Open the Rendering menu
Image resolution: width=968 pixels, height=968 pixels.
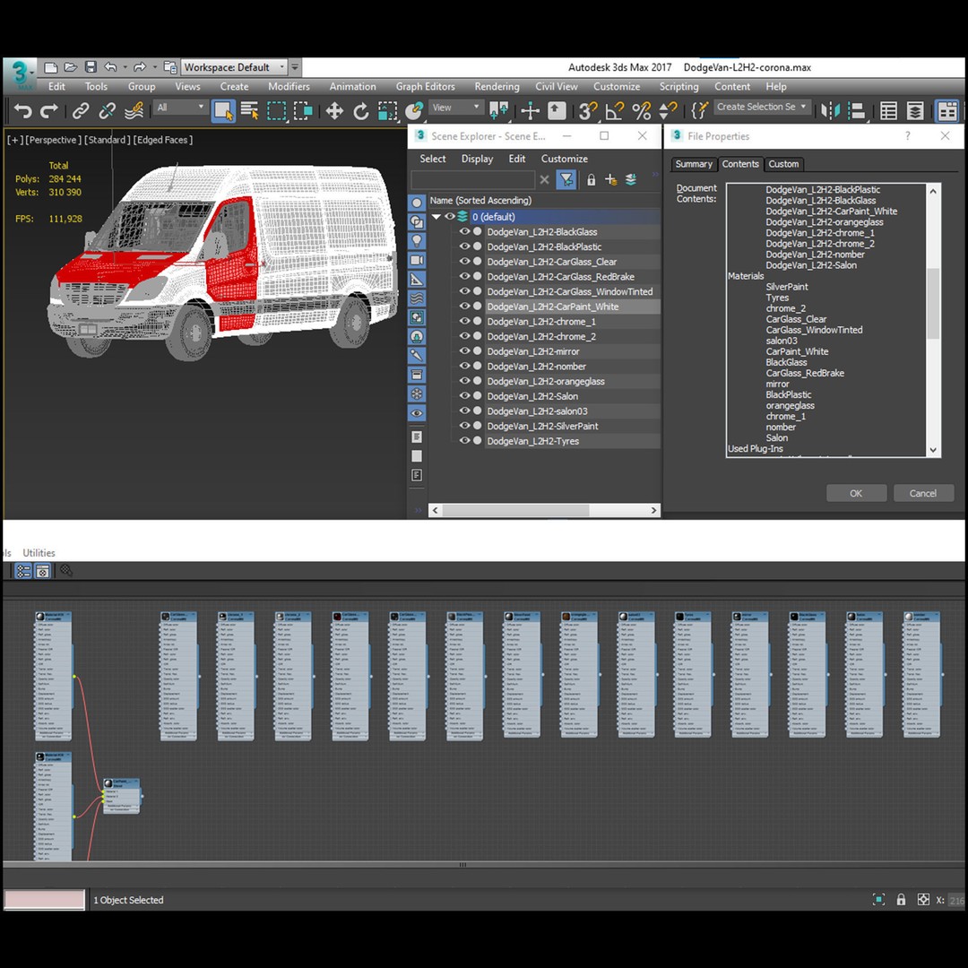[497, 86]
